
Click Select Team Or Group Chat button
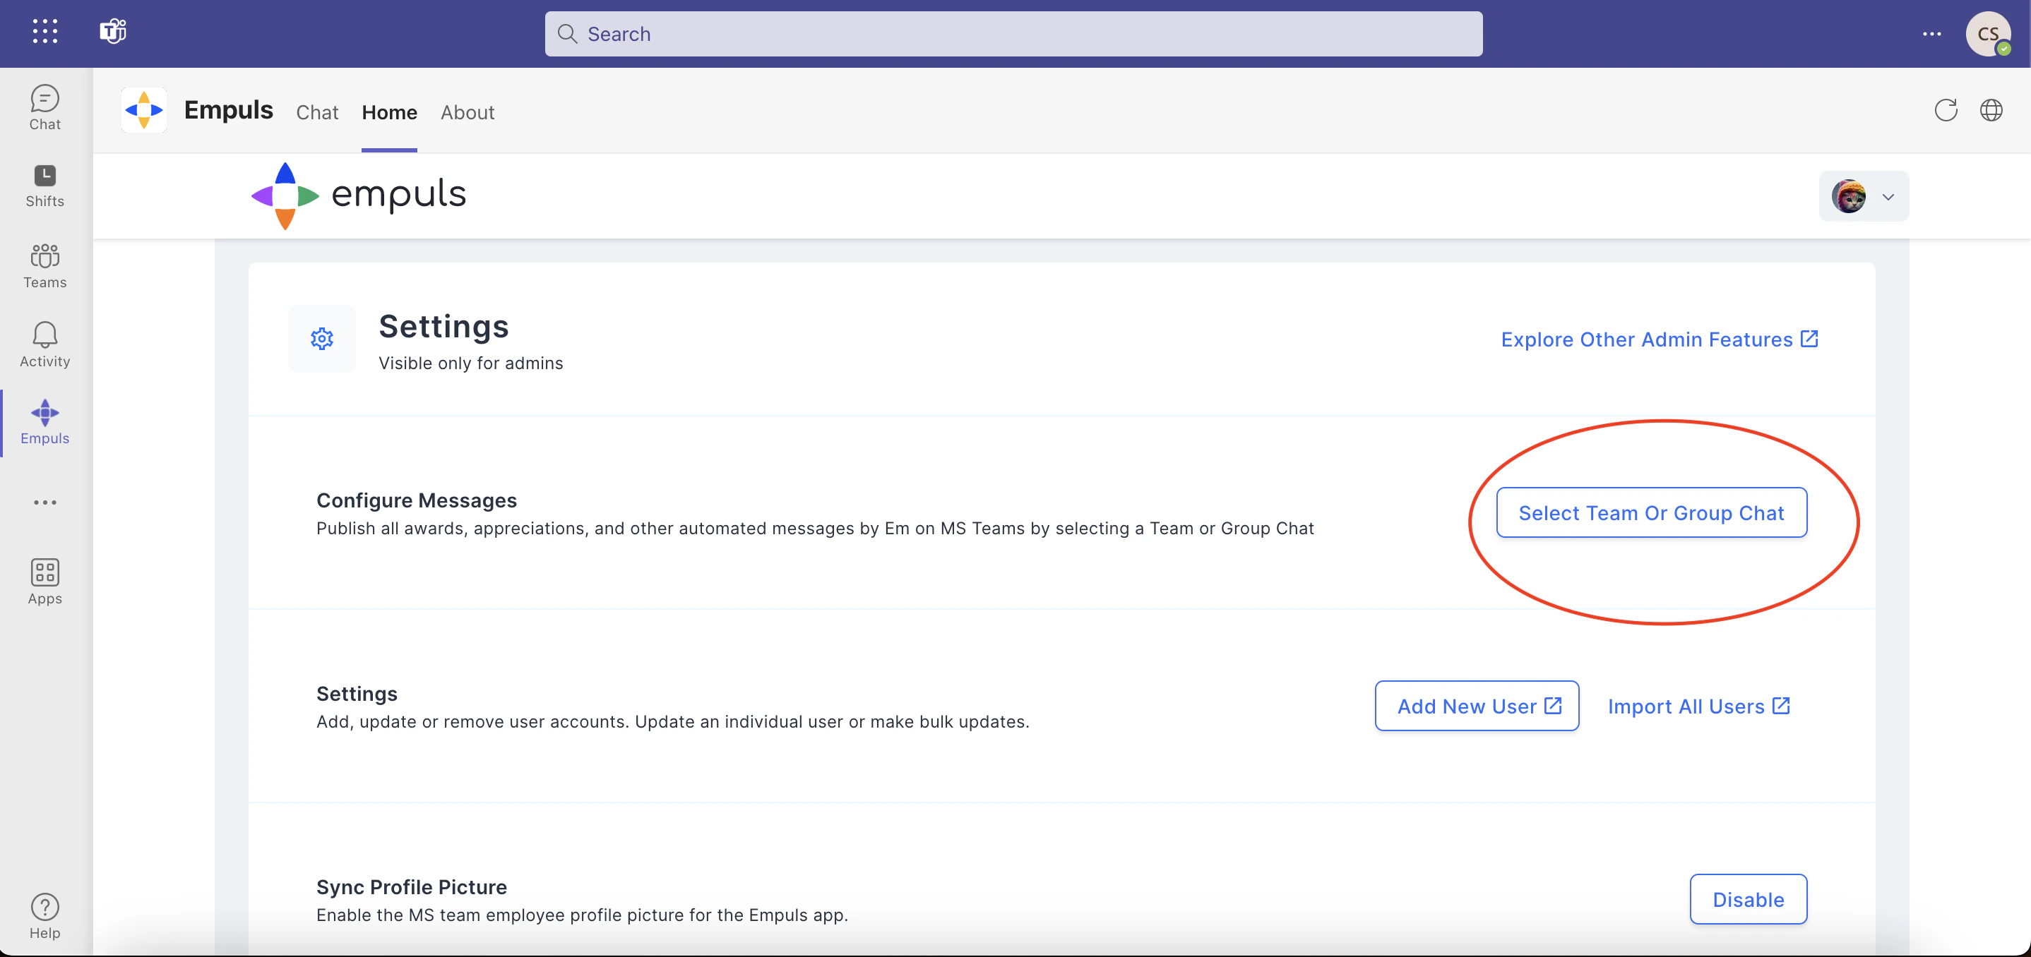[x=1652, y=513]
